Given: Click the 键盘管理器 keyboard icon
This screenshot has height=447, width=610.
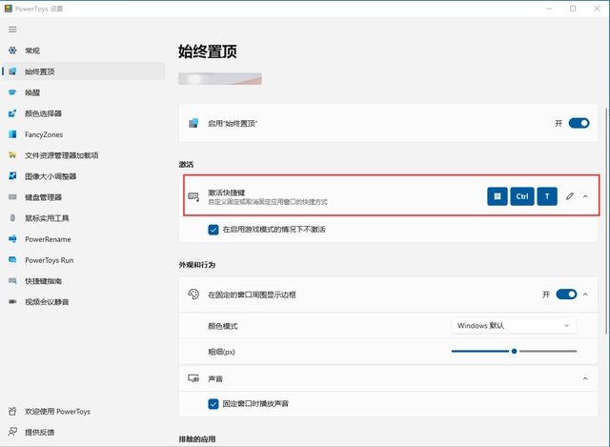Looking at the screenshot, I should point(12,197).
